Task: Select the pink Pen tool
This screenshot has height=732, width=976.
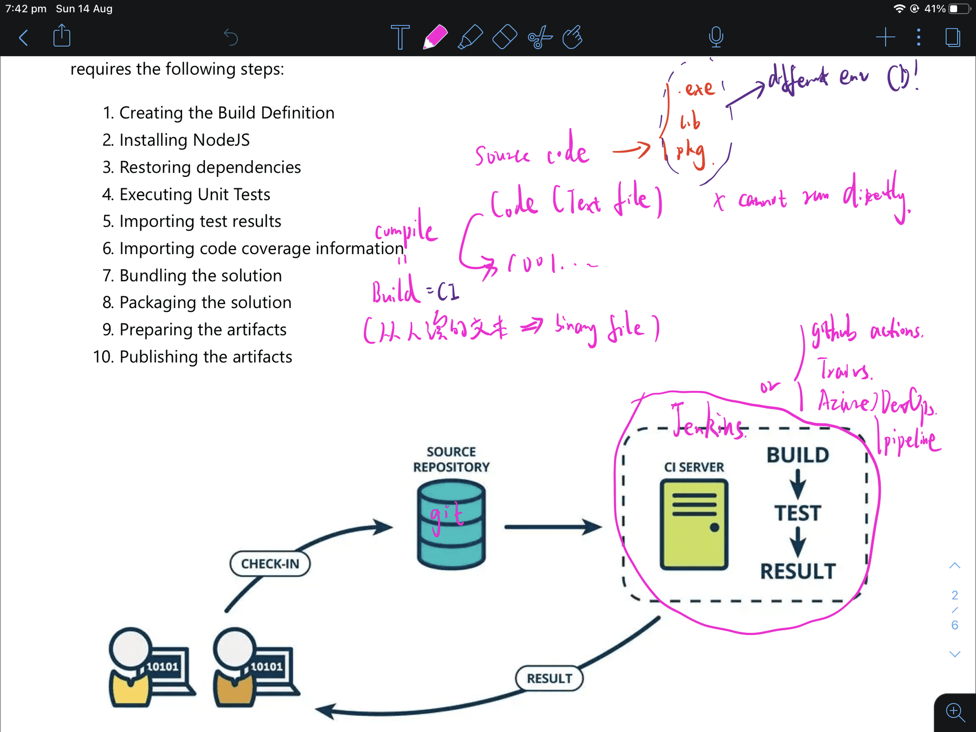Action: 435,37
